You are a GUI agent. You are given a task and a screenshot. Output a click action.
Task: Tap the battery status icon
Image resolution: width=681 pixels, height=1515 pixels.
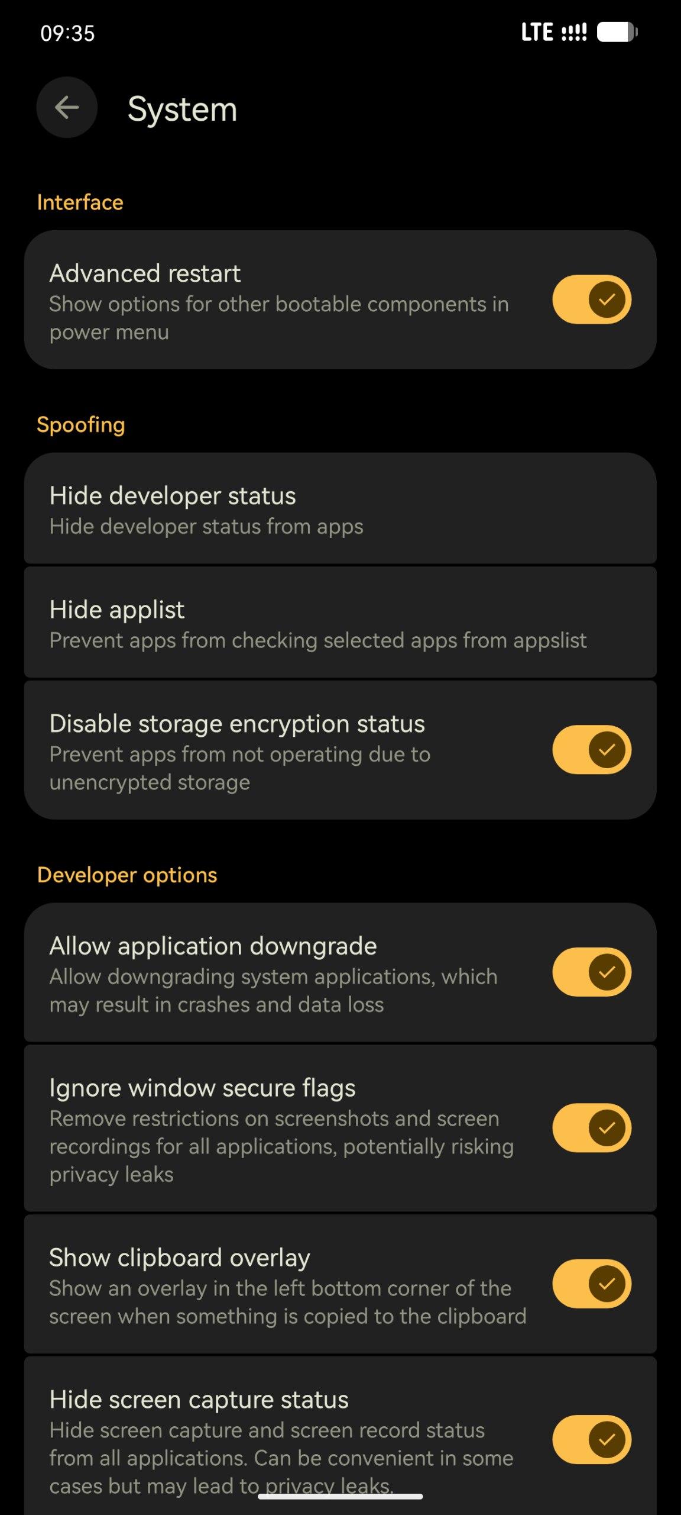coord(617,33)
